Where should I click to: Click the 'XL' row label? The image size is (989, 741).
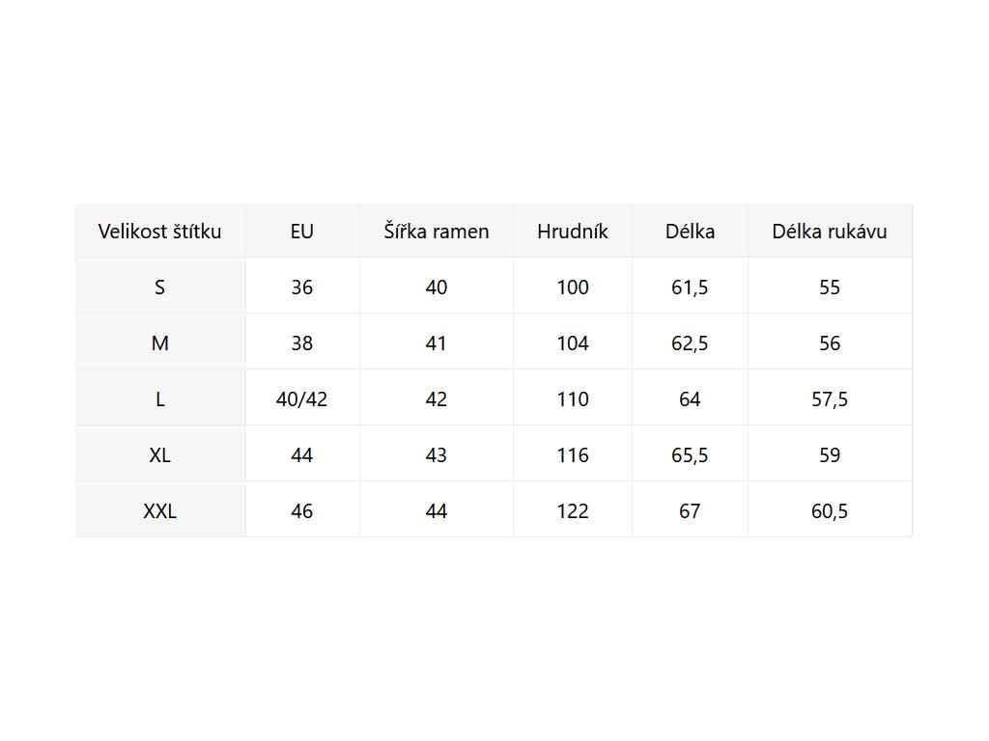point(160,455)
